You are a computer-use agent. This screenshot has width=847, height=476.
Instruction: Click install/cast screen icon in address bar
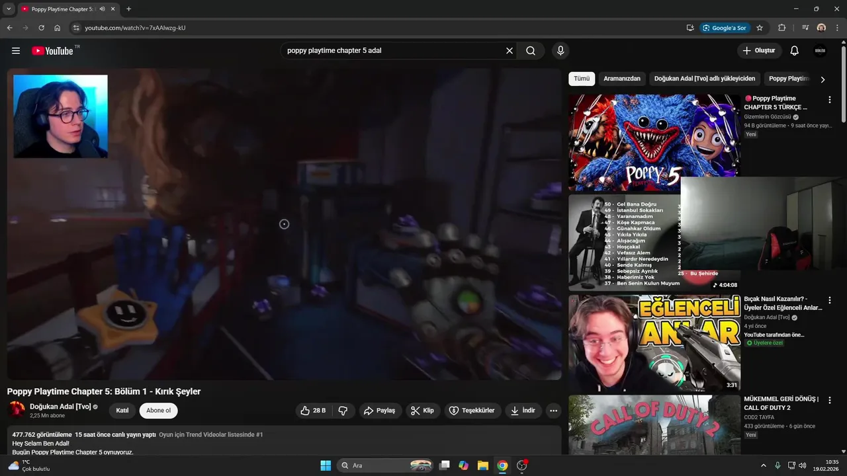pos(690,28)
